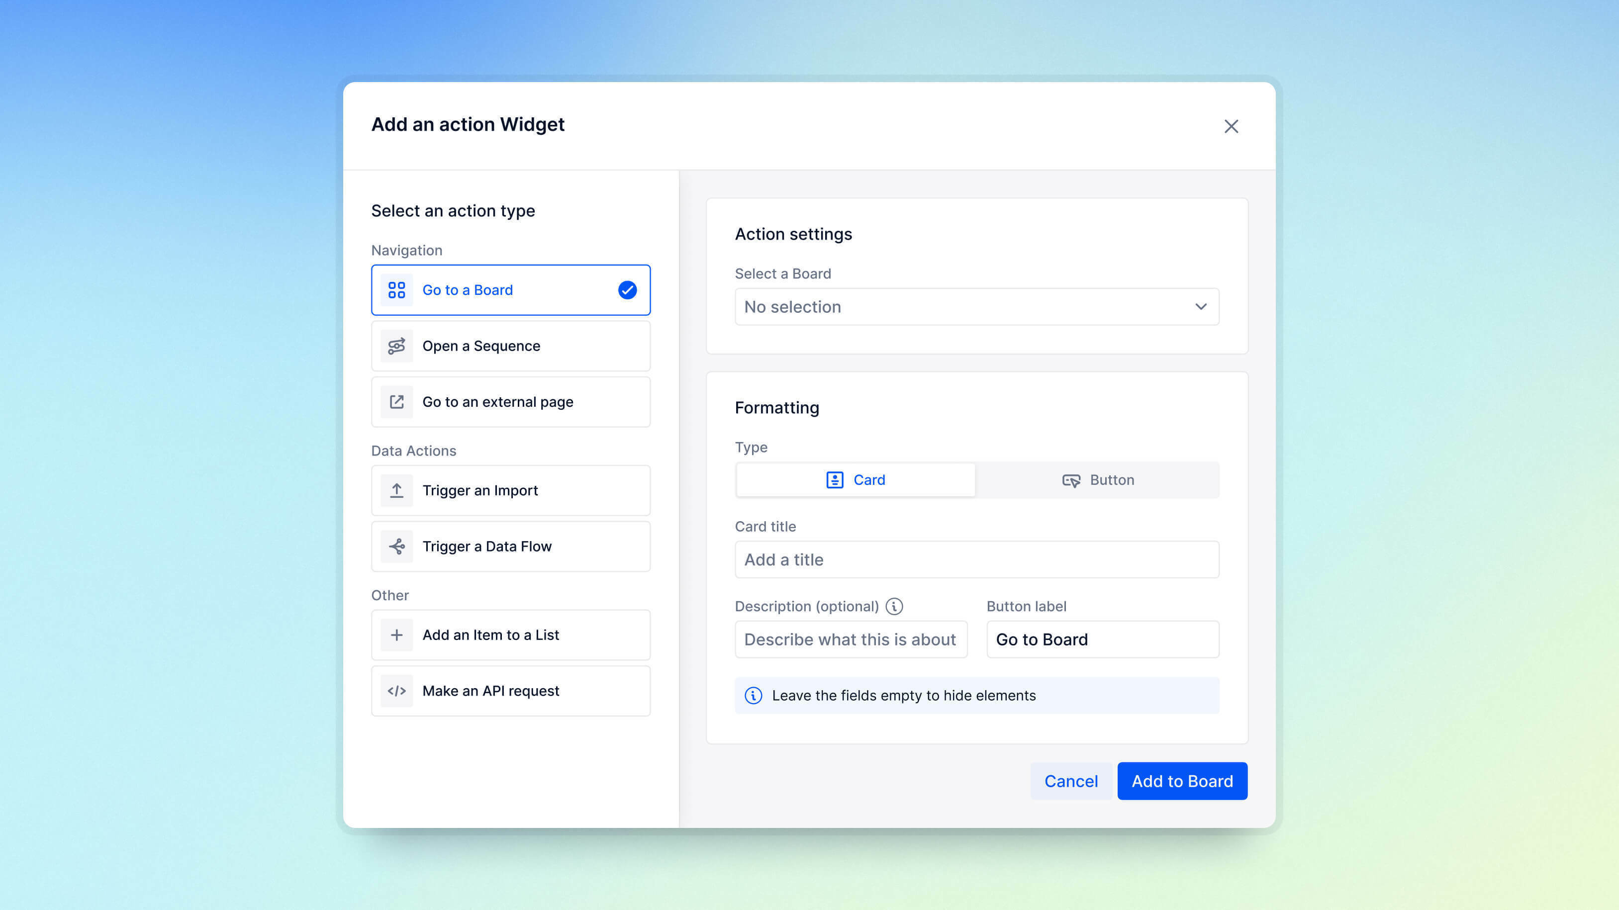Viewport: 1619px width, 910px height.
Task: Click the Button type cursor icon
Action: 1071,480
